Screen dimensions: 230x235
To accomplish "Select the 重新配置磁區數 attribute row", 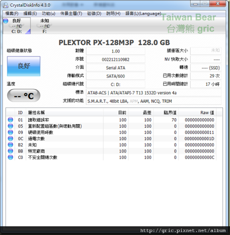I will tap(111, 126).
